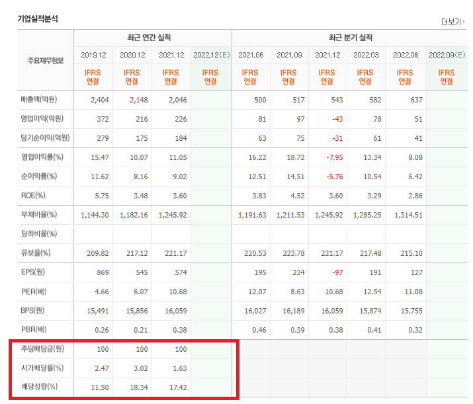Open the 더보기 link
The image size is (473, 404).
pos(452,22)
